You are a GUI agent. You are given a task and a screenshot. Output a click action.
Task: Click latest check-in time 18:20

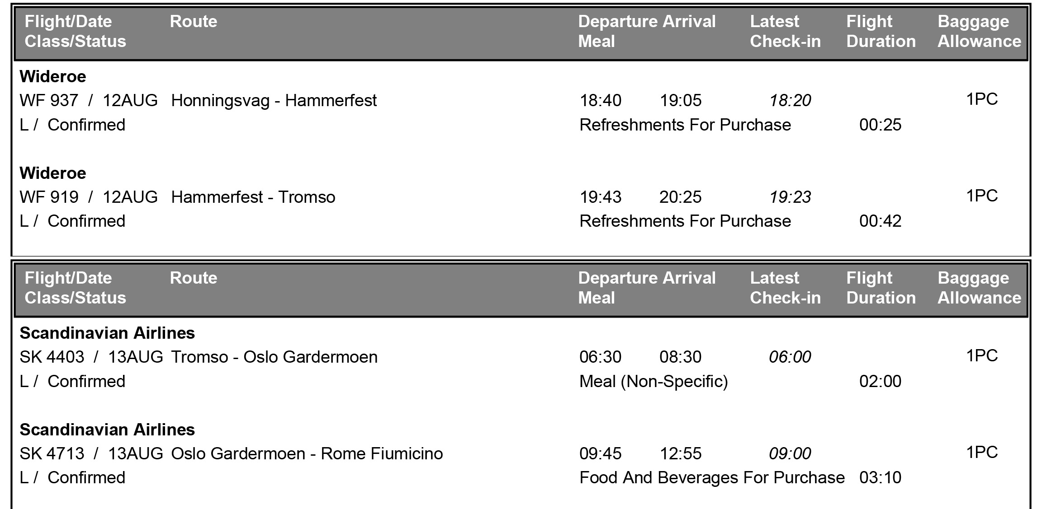click(x=790, y=100)
